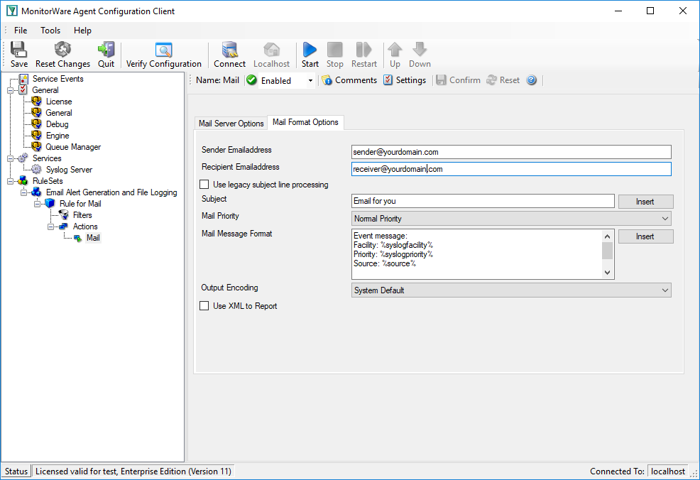700x480 pixels.
Task: Select the Mail action tree node
Action: [93, 238]
